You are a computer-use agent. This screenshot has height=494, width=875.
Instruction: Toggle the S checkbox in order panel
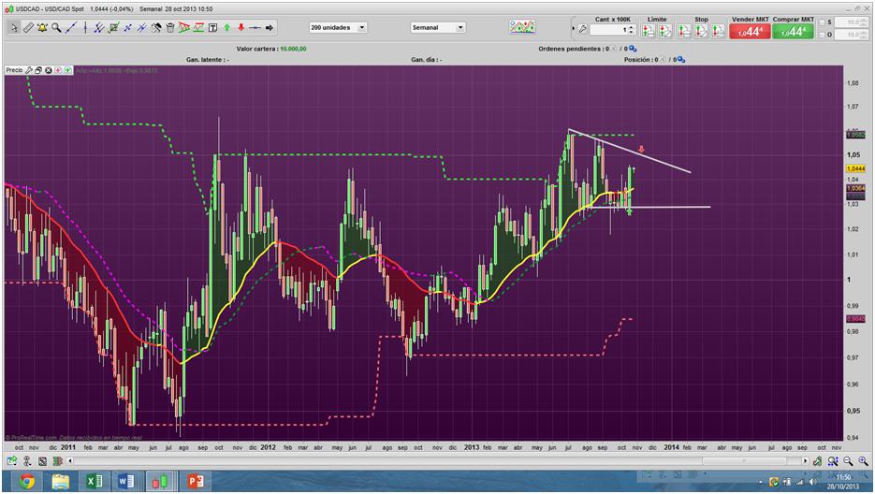pyautogui.click(x=822, y=23)
